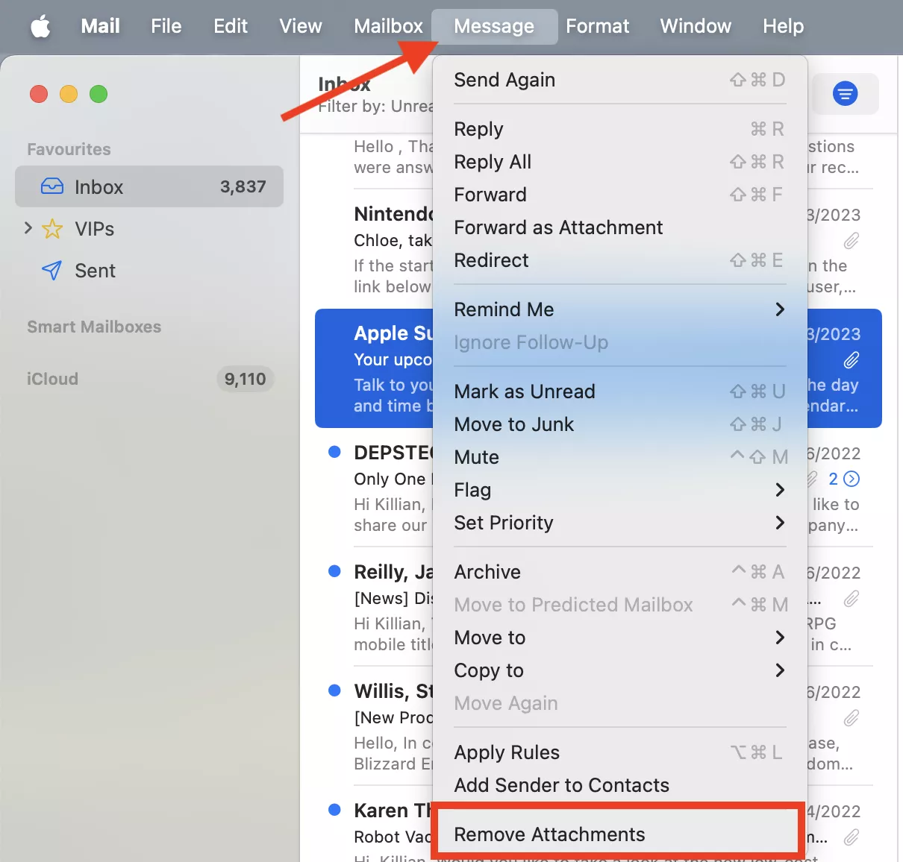This screenshot has height=862, width=903.
Task: Open the Move to submenu
Action: click(x=619, y=638)
